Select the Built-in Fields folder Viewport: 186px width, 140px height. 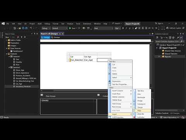(15, 40)
